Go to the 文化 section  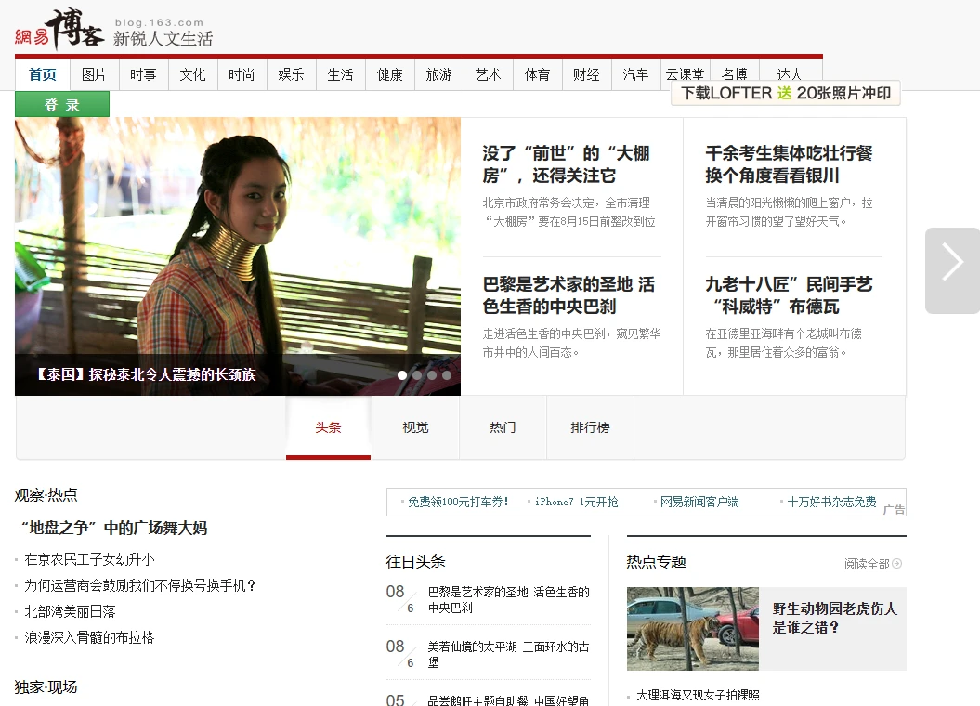[192, 74]
